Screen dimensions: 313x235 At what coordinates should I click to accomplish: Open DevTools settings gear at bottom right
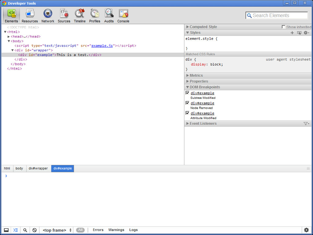(306, 230)
